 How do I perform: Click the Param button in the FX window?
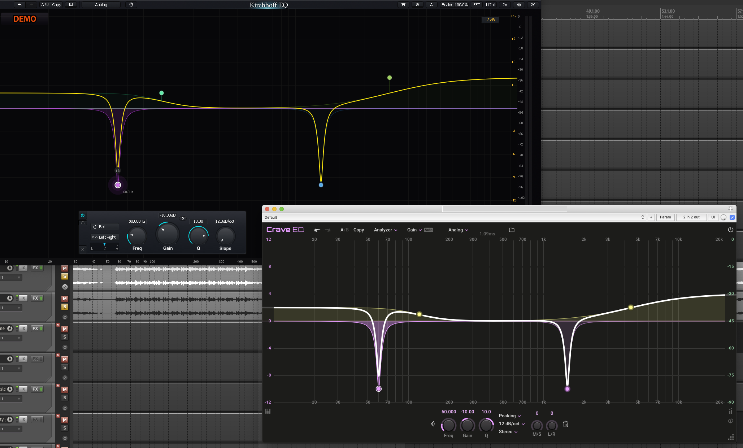tap(665, 217)
